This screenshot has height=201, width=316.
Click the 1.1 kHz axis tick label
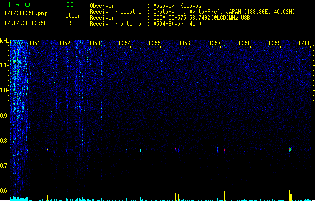point(4,65)
